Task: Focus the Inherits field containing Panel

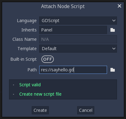Action: (x=73, y=30)
